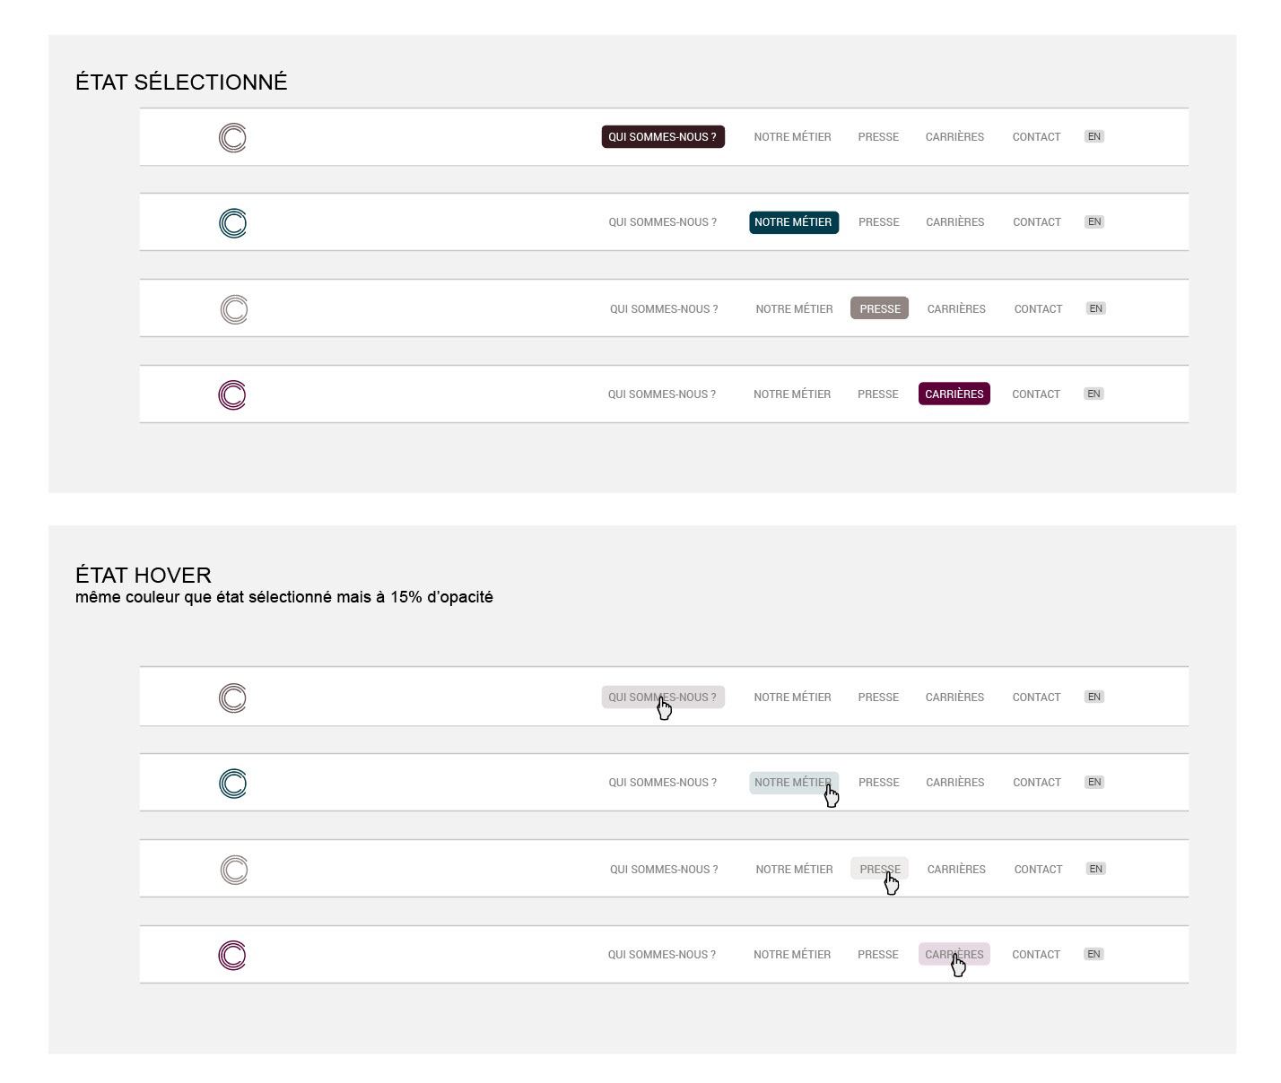Open CONTACT in navbar with solid grey PRESSE
1281x1083 pixels.
1038,309
